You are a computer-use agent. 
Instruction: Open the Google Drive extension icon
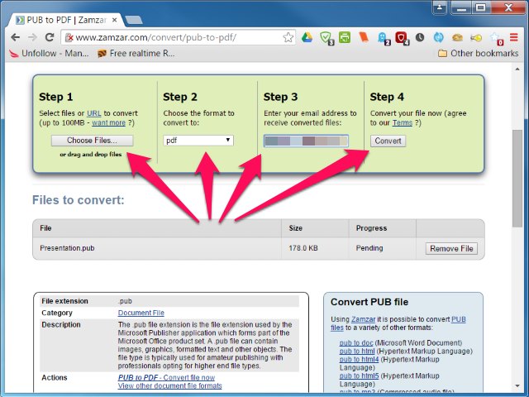(x=307, y=37)
